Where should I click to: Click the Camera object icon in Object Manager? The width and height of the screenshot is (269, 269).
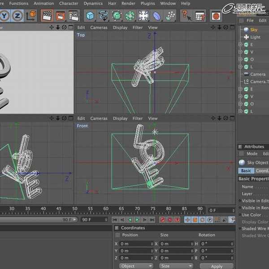[x=246, y=74]
